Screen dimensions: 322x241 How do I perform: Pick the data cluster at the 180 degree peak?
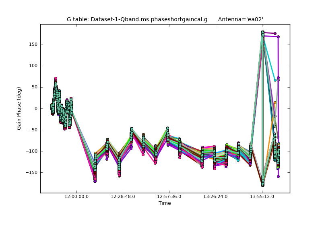[262, 33]
